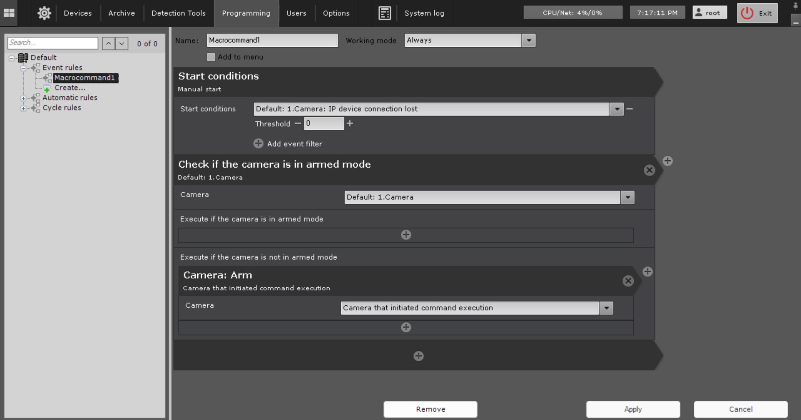Expand the Cycle rules tree node
Screen dimensions: 801x420
(23, 108)
